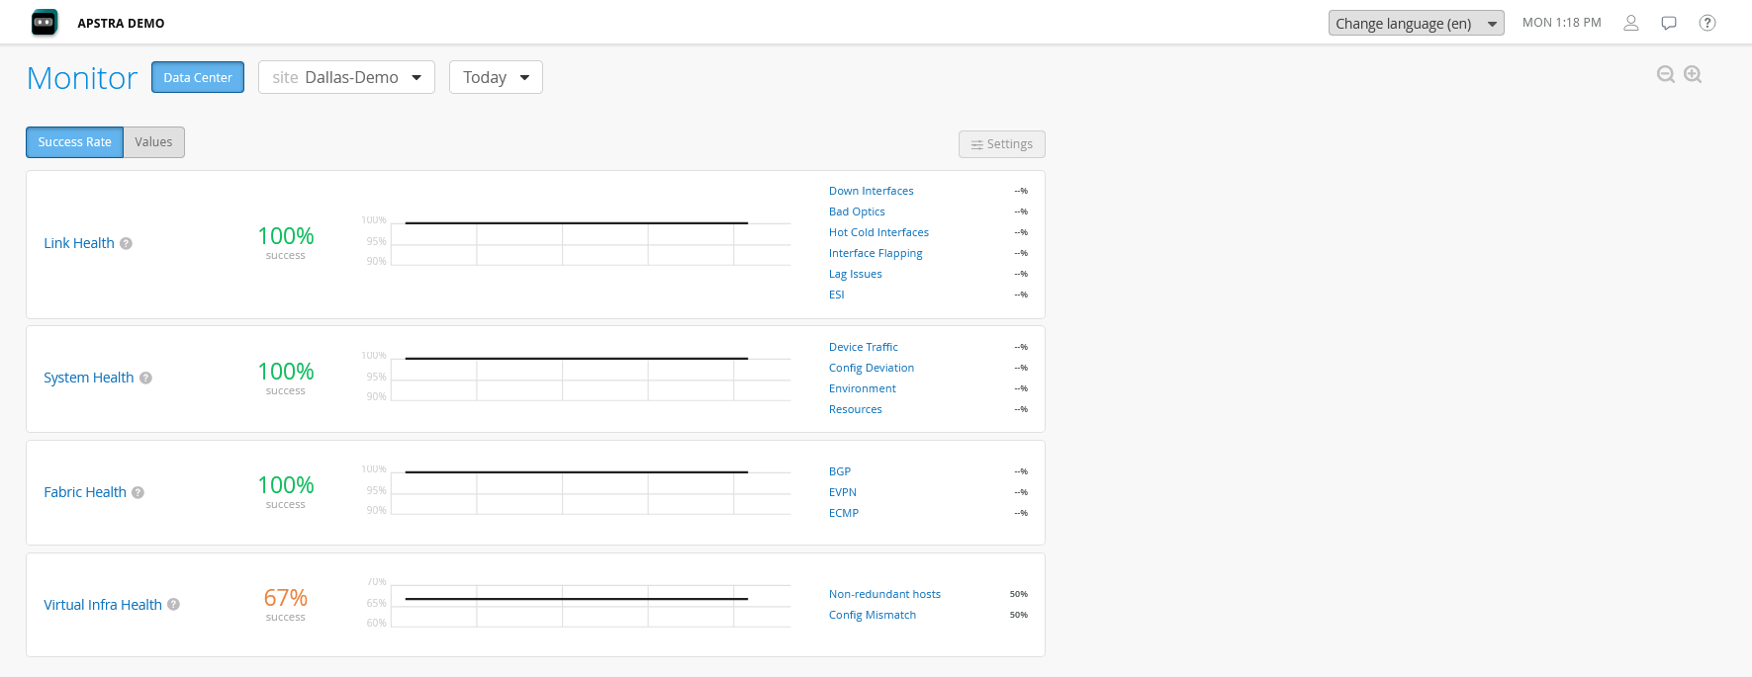The height and width of the screenshot is (677, 1752).
Task: Open the Virtual Infra Health link
Action: pos(103,605)
